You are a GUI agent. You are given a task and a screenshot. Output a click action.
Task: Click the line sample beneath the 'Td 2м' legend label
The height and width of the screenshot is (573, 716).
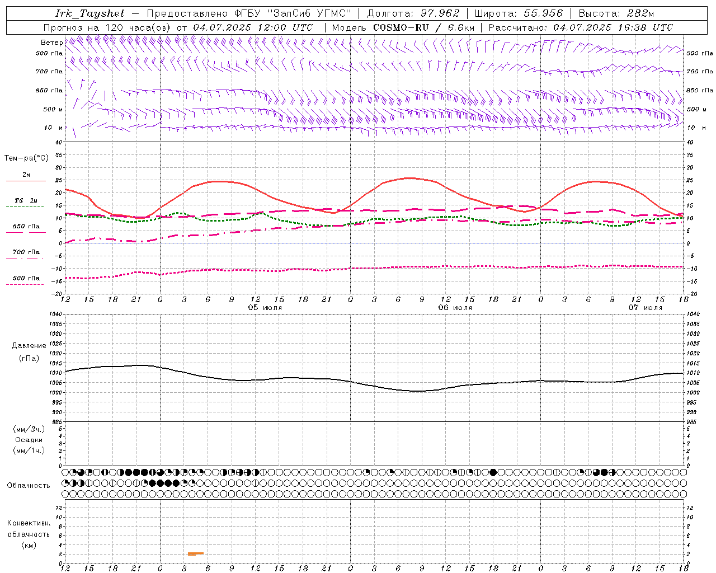(x=25, y=207)
